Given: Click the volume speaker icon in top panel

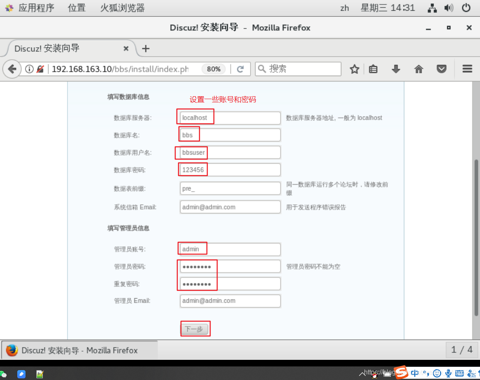Looking at the screenshot, I should pos(449,8).
